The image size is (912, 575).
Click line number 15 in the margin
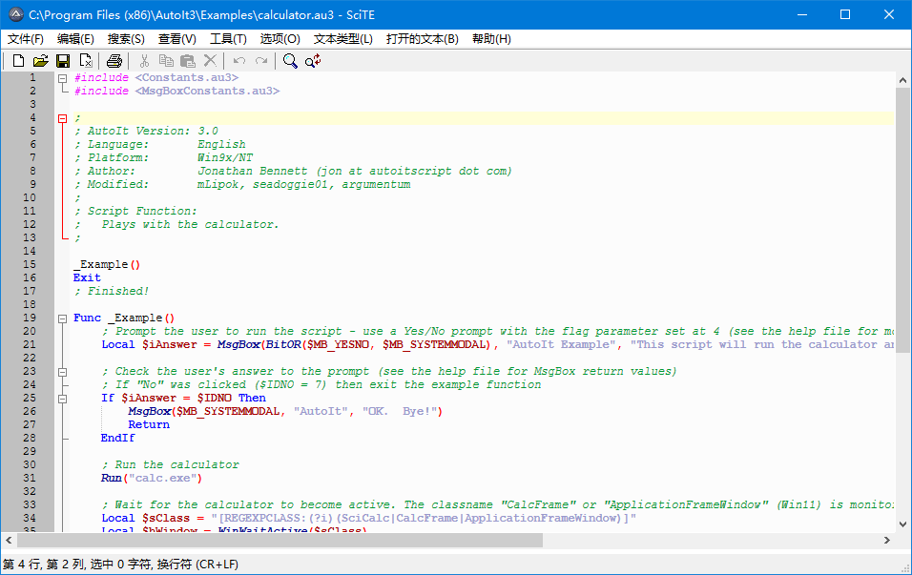29,264
